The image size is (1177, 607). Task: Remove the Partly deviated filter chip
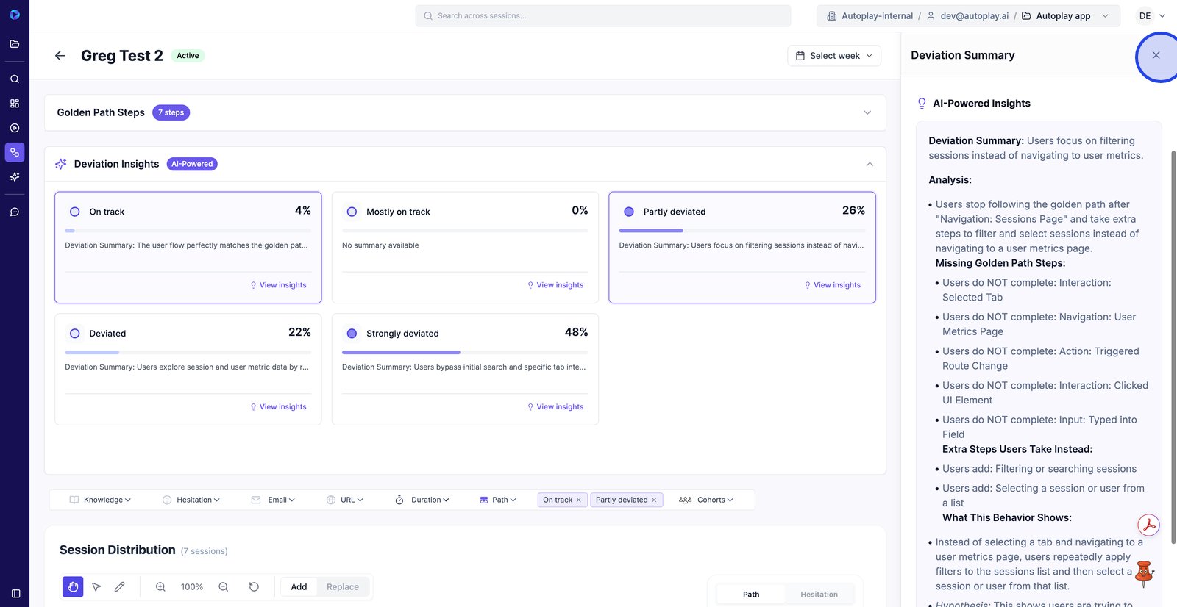[654, 500]
